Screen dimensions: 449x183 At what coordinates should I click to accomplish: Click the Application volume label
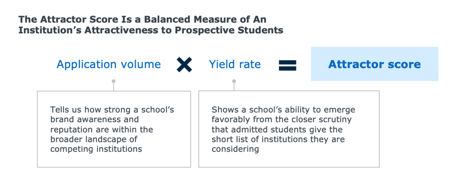click(109, 64)
